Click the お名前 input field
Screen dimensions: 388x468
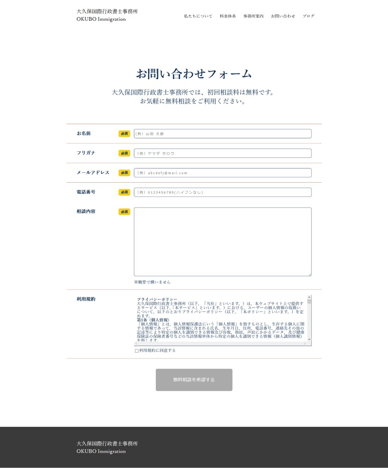222,134
